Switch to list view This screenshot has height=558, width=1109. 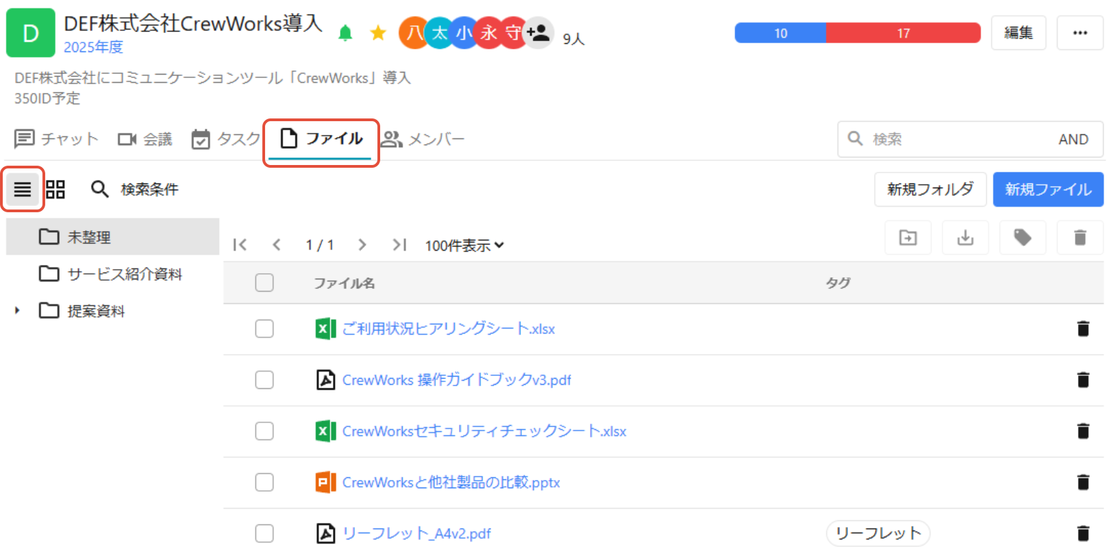coord(23,189)
